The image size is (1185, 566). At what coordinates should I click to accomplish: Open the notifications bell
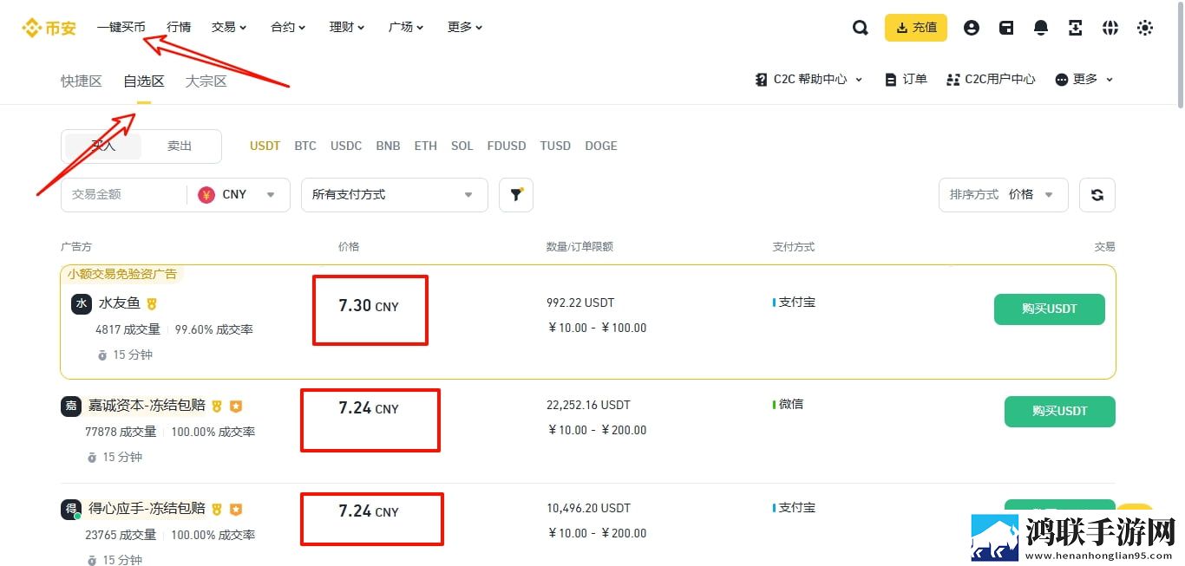(x=1041, y=28)
